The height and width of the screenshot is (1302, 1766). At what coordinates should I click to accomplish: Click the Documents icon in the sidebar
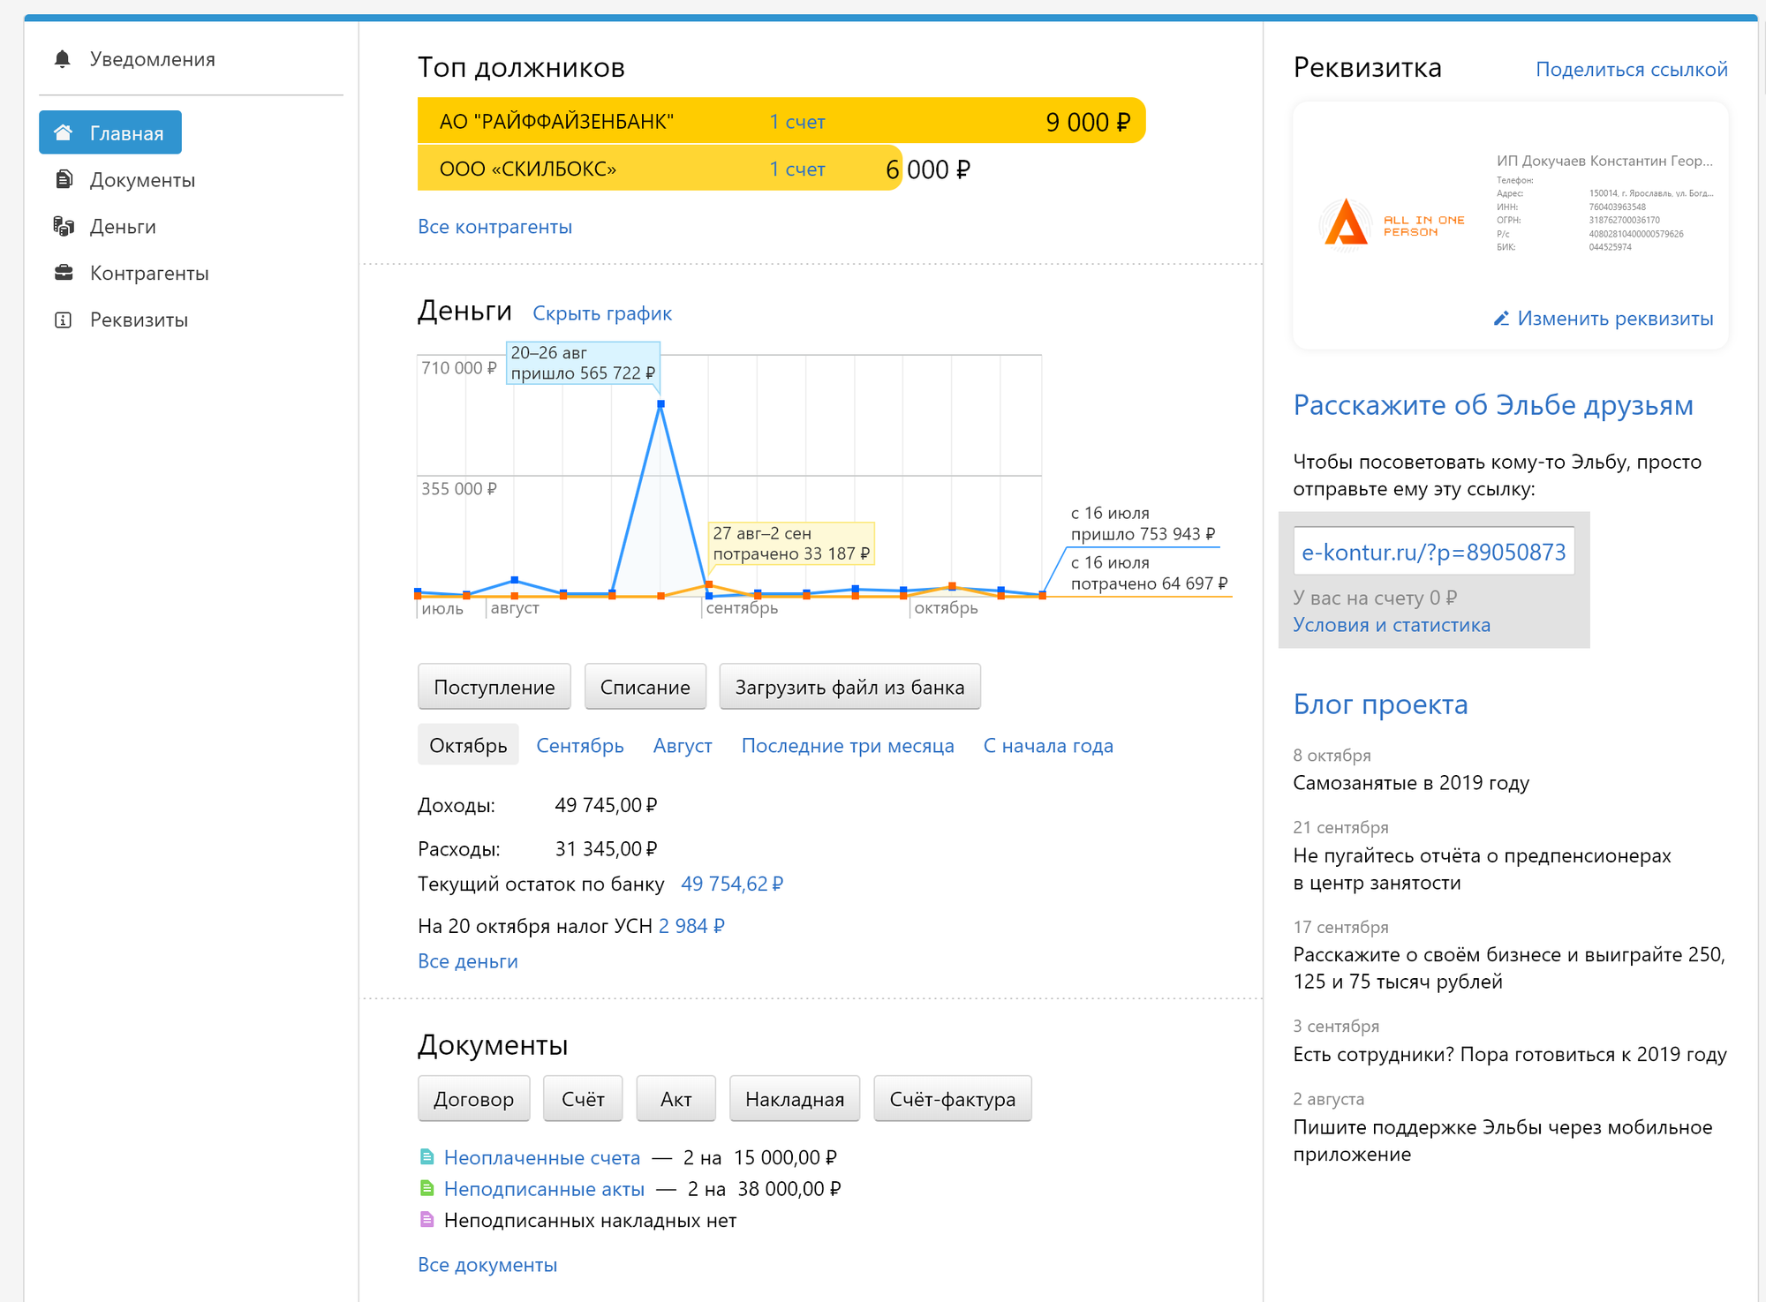pyautogui.click(x=64, y=180)
